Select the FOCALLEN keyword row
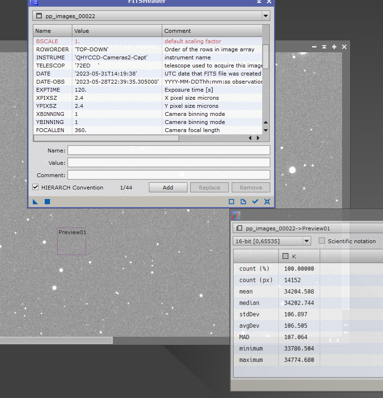 click(148, 130)
